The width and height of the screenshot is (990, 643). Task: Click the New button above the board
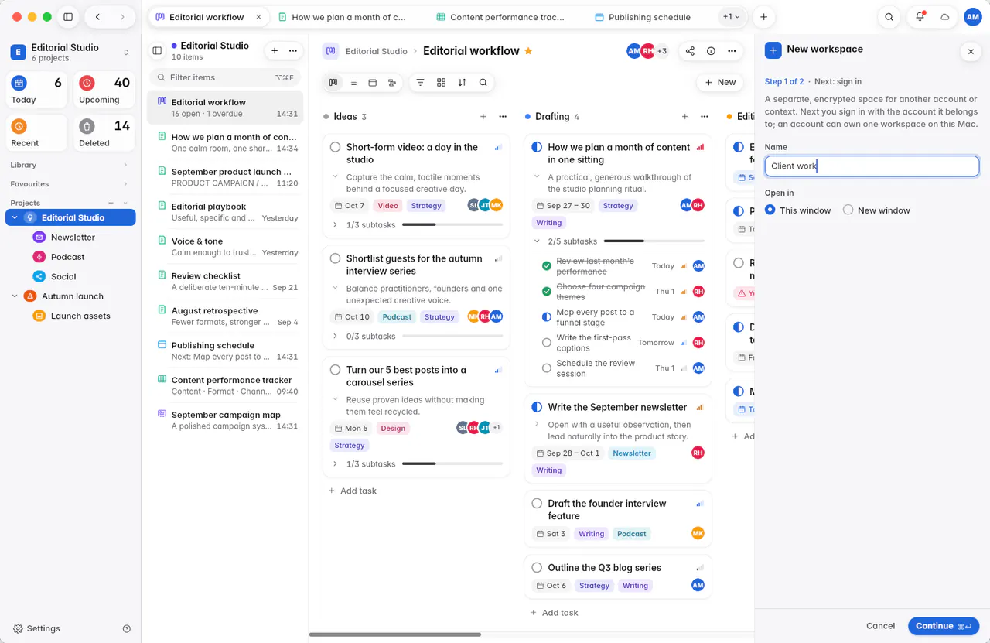[x=719, y=82]
